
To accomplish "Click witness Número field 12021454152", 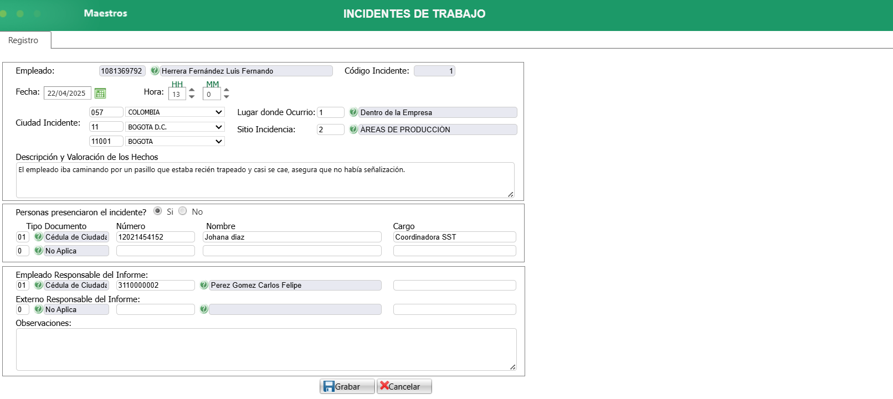I will click(x=156, y=237).
